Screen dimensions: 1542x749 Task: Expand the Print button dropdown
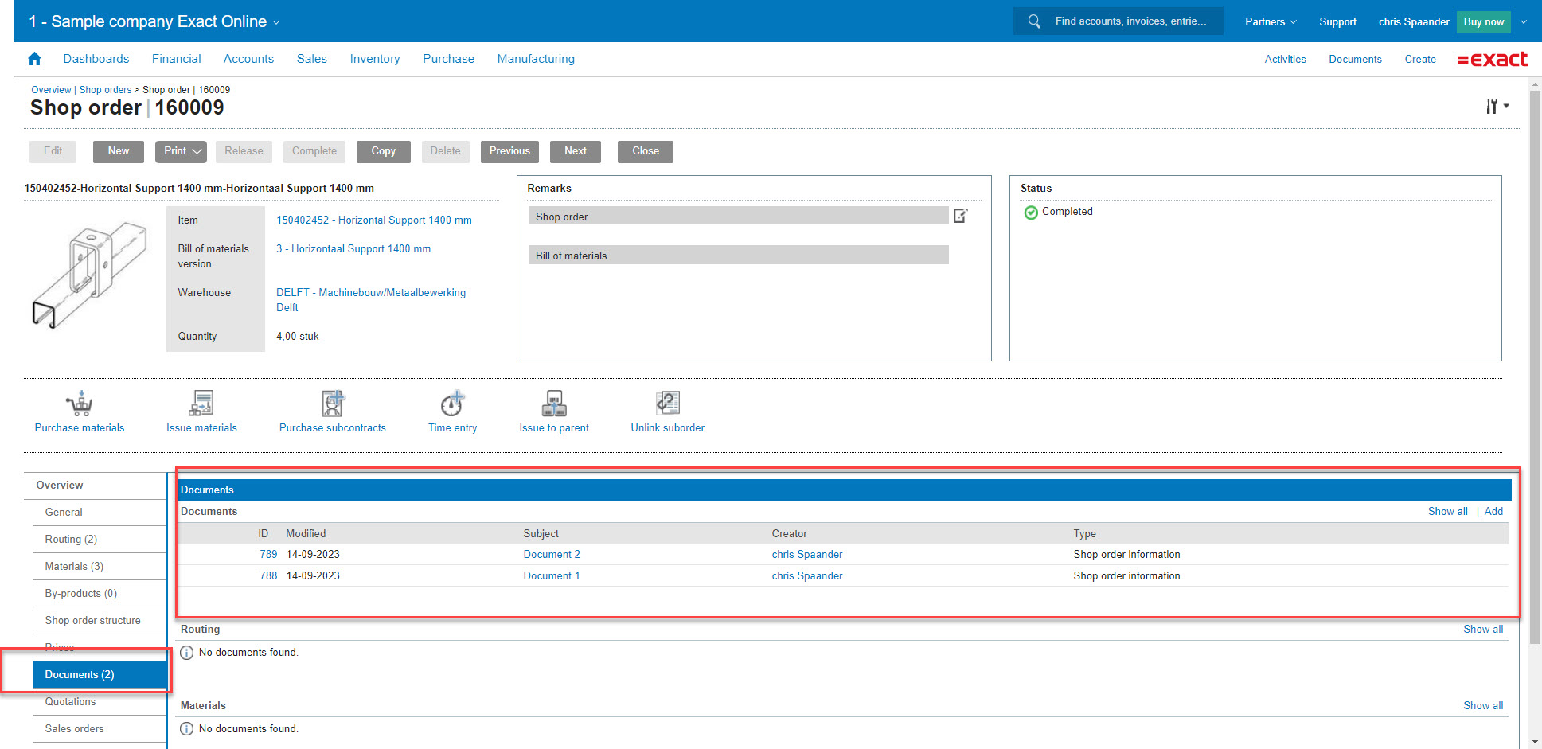[x=197, y=151]
